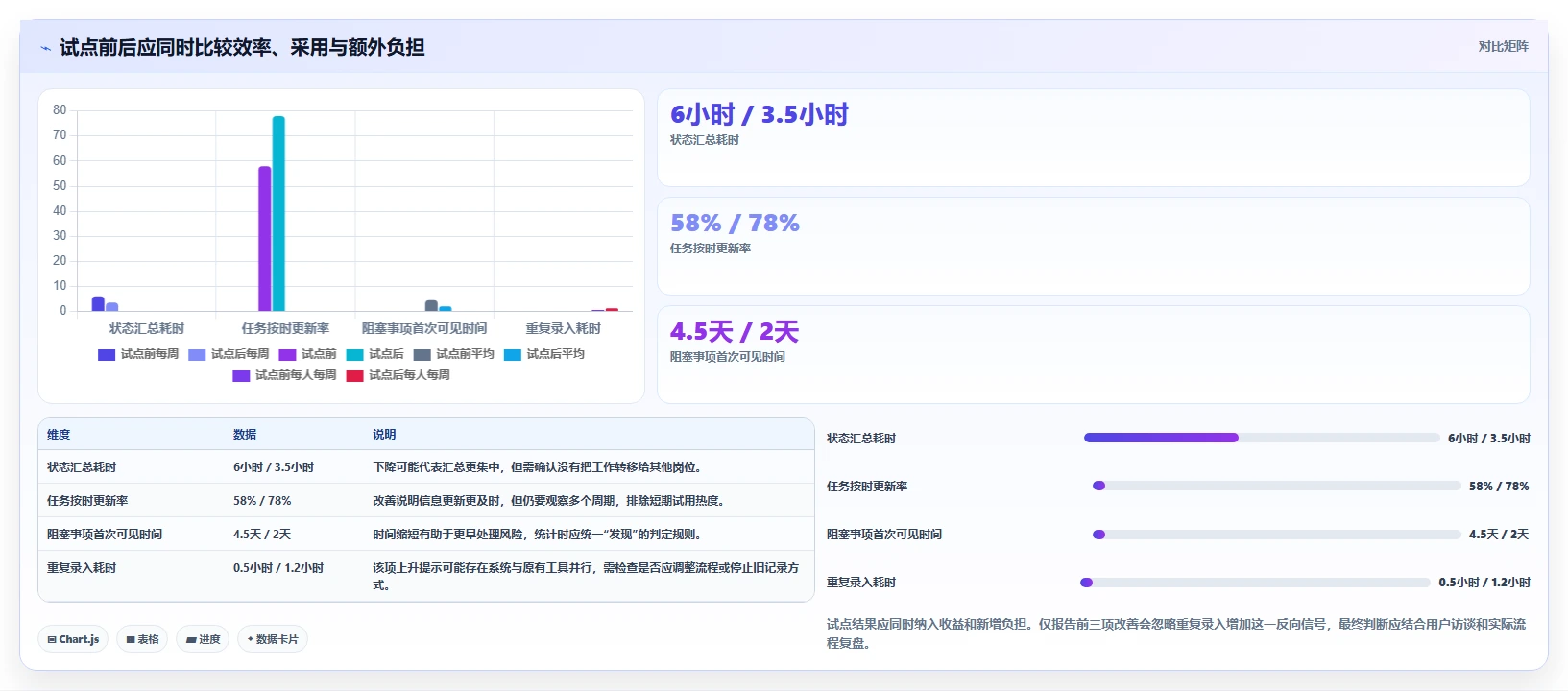Click the 58% / 78% table cell
Viewport: 1568px width, 691px height.
(262, 501)
